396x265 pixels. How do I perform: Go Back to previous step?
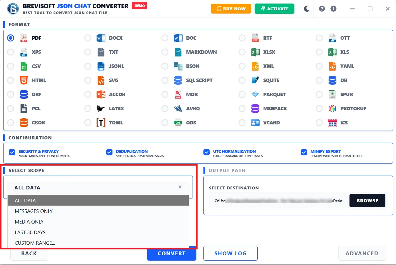click(29, 254)
